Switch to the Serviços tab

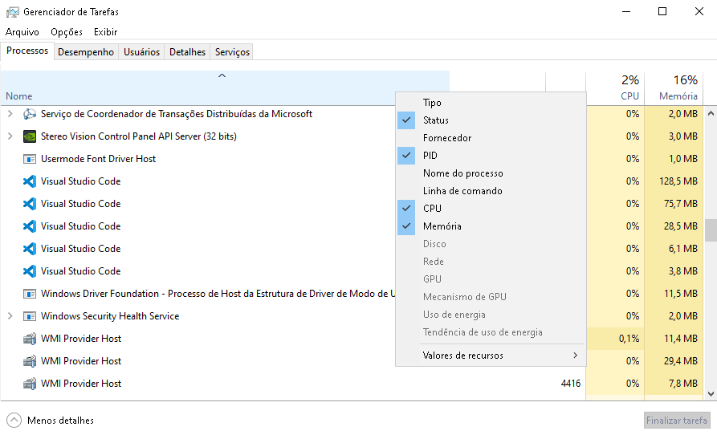click(x=232, y=52)
